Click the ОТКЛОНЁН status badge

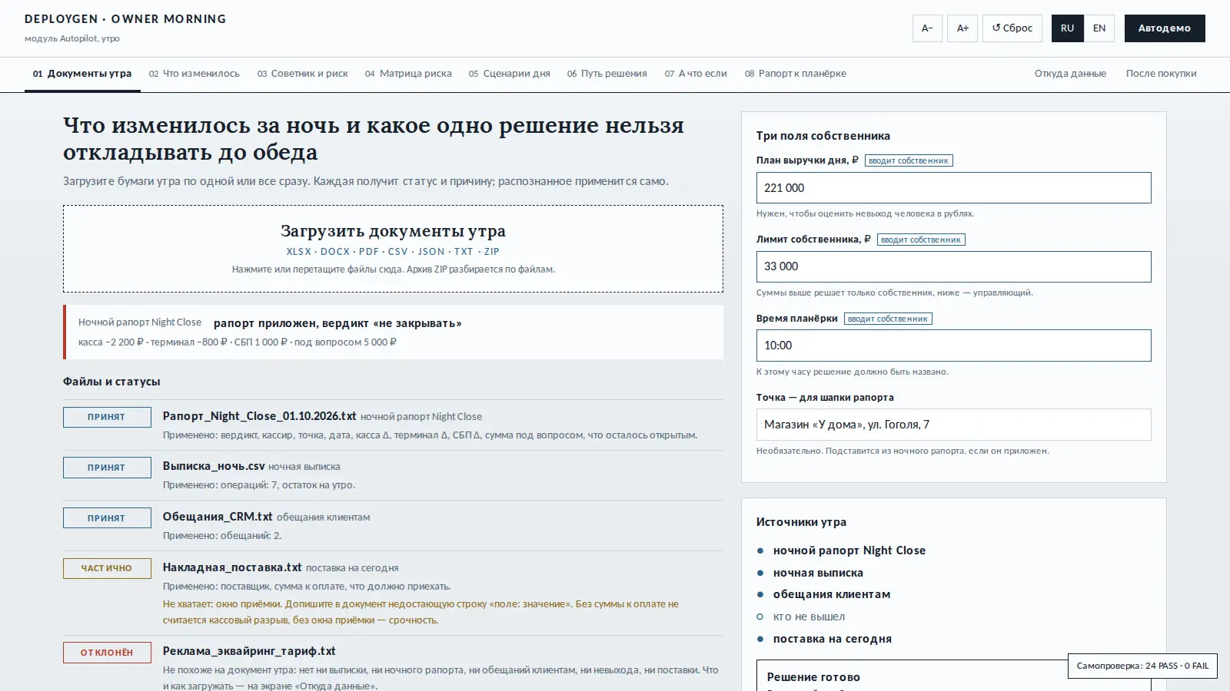pos(107,653)
